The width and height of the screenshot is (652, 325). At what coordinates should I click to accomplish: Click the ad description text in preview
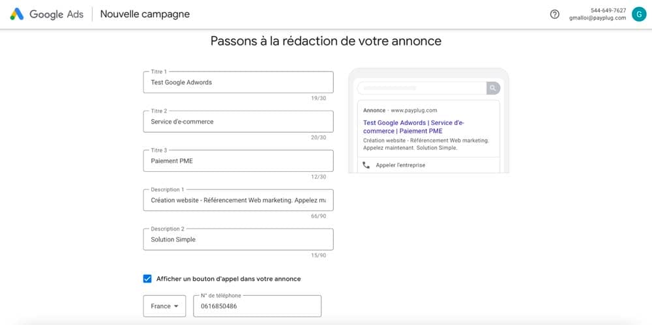425,144
